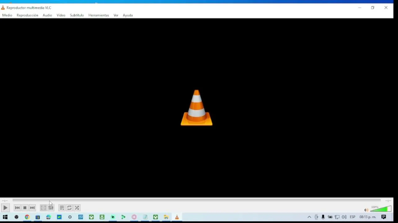398x223 pixels.
Task: Stop playback with the square button
Action: (25, 208)
